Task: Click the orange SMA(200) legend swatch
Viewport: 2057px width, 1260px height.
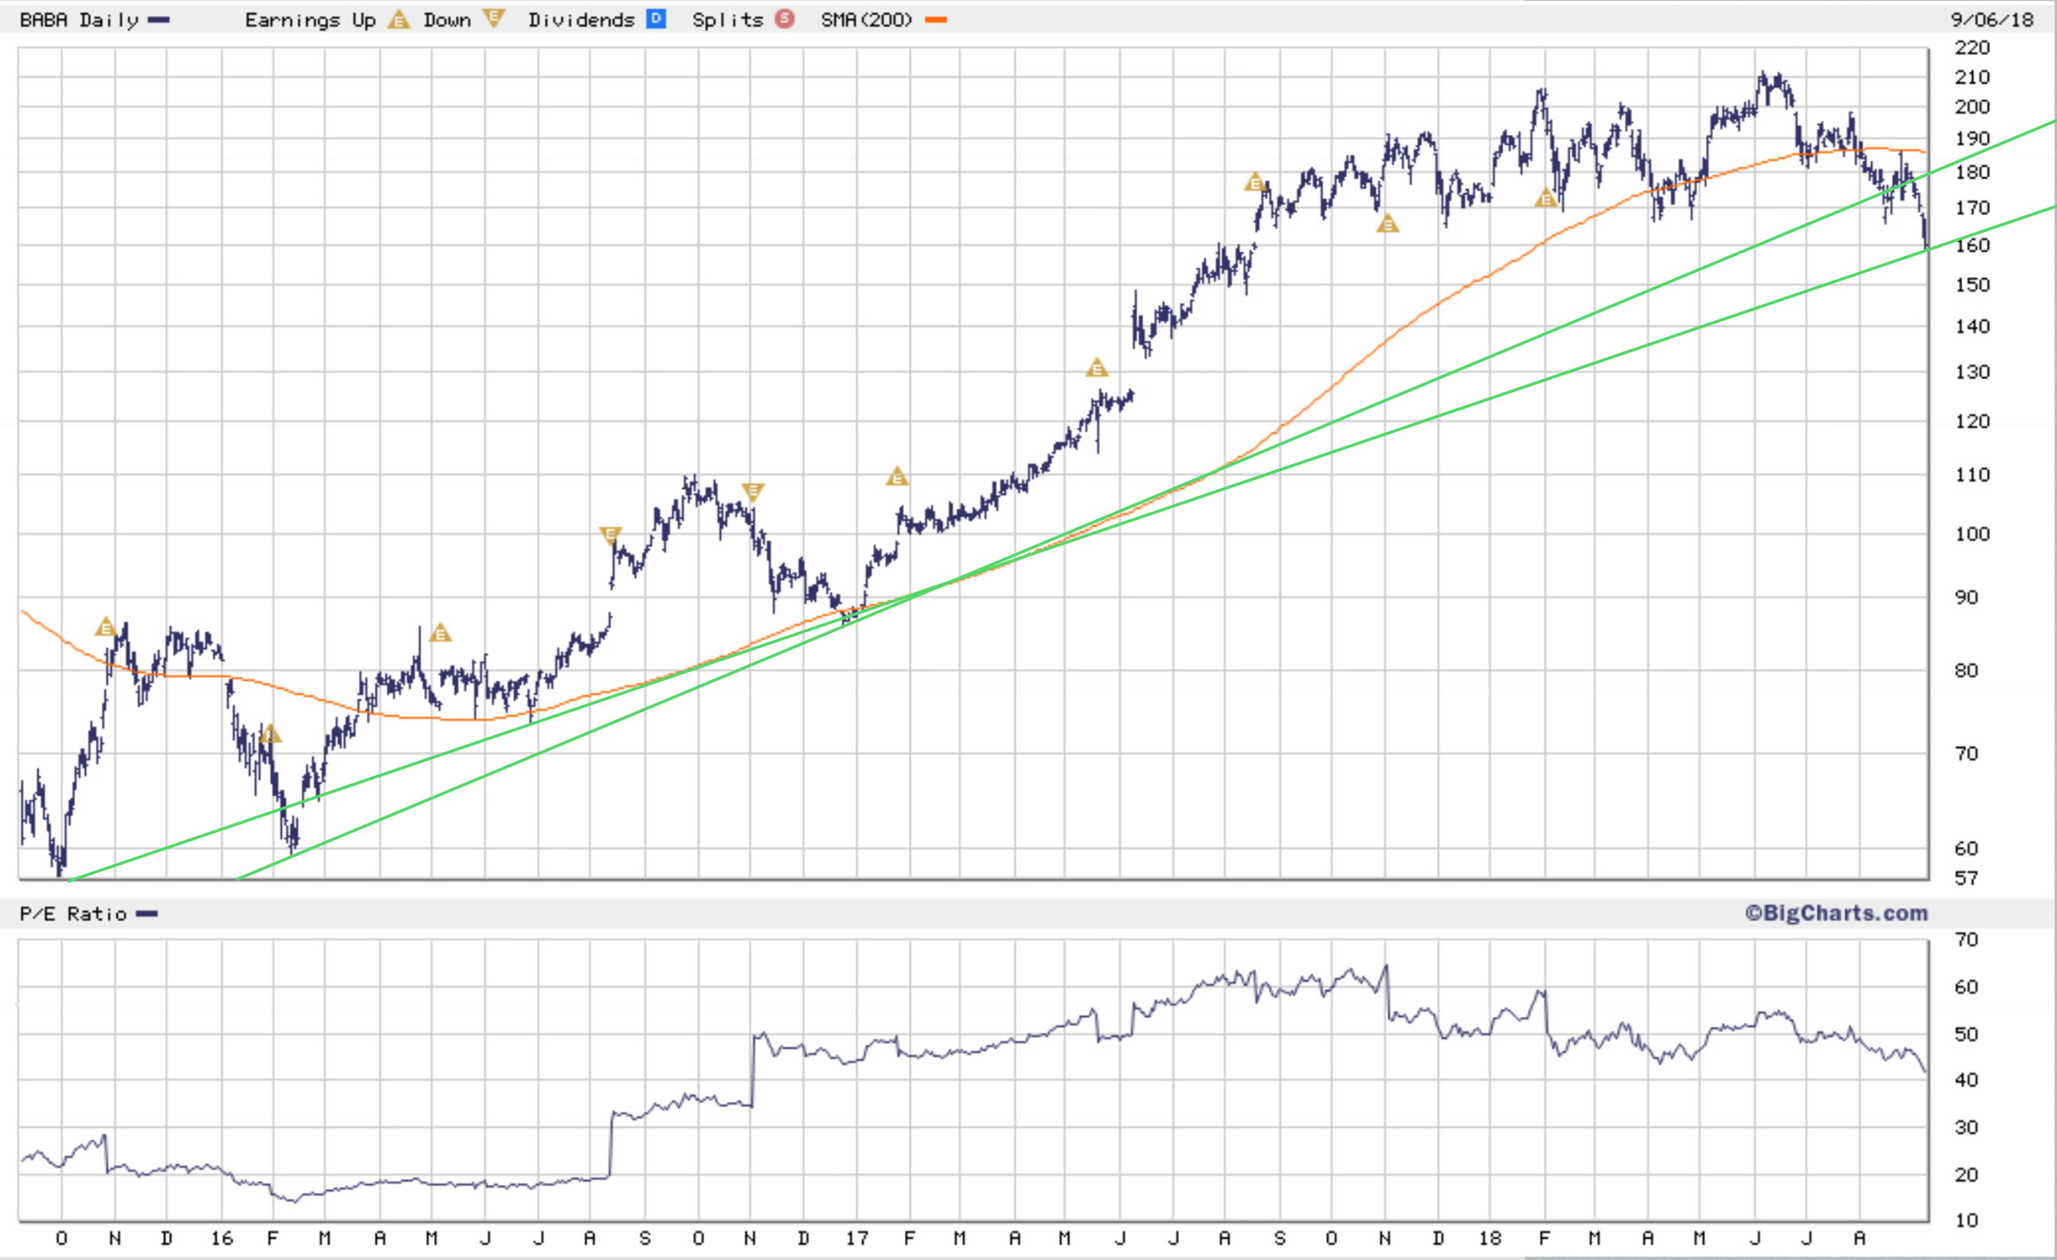Action: click(x=936, y=19)
